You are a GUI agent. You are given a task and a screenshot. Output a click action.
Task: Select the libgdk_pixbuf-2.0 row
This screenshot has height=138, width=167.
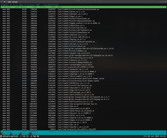(83, 23)
